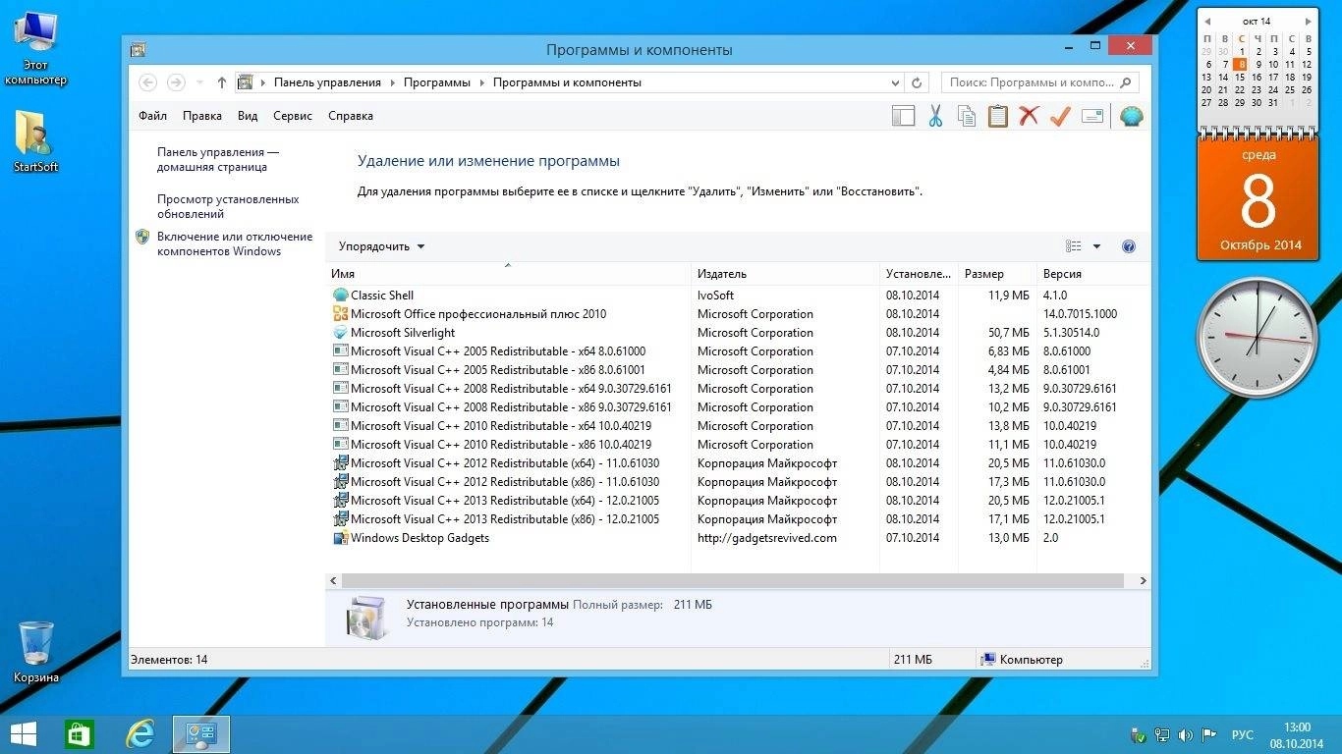Click the navigation pane layout icon
1342x754 pixels.
pos(903,116)
